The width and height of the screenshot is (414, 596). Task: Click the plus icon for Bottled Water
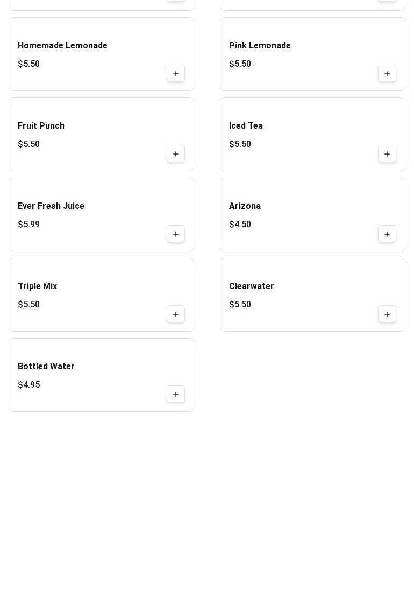point(176,395)
